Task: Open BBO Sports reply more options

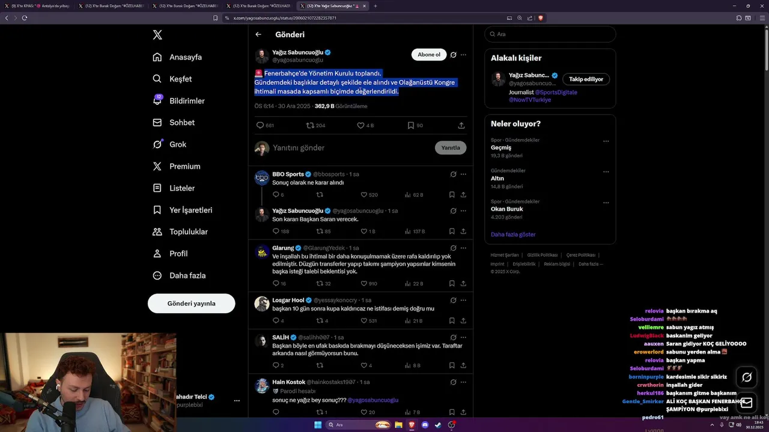Action: coord(463,174)
